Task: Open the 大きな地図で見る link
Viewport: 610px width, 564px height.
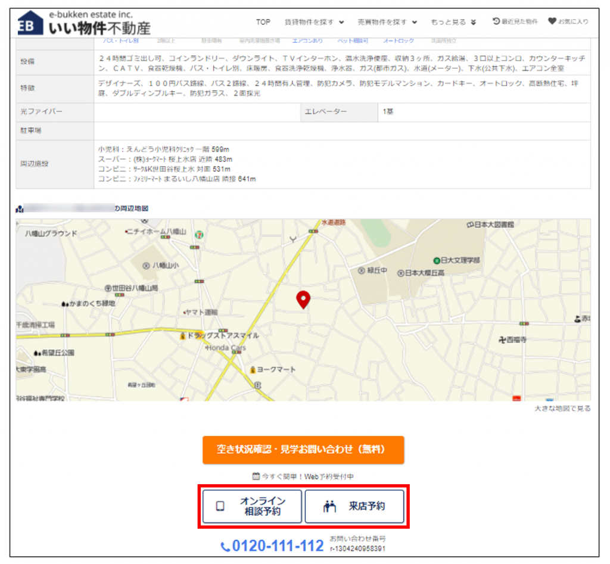Action: pyautogui.click(x=562, y=409)
